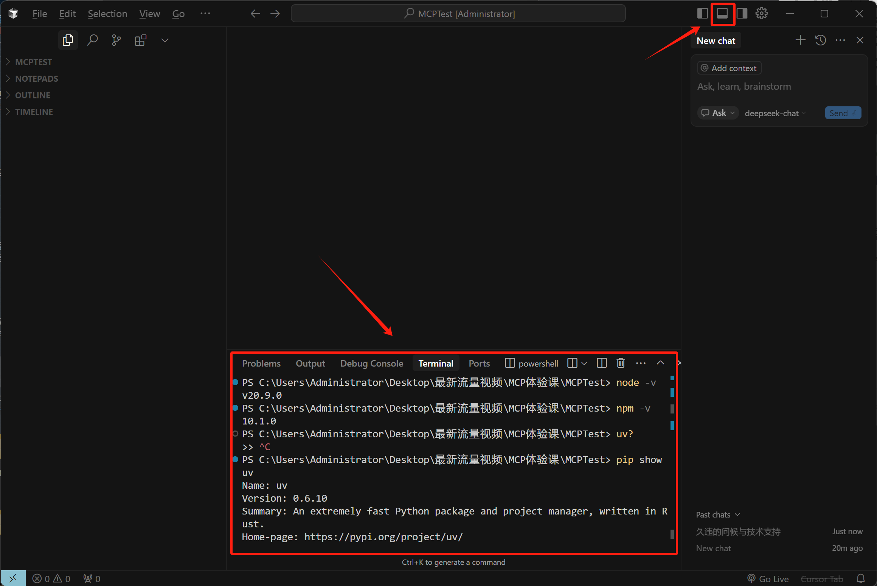Image resolution: width=877 pixels, height=586 pixels.
Task: Show hidden menus via title bar ellipsis
Action: [x=205, y=14]
